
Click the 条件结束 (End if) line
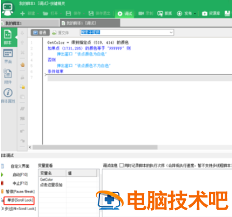pos(56,72)
